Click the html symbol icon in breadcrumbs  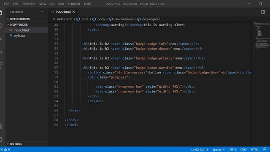click(x=78, y=19)
